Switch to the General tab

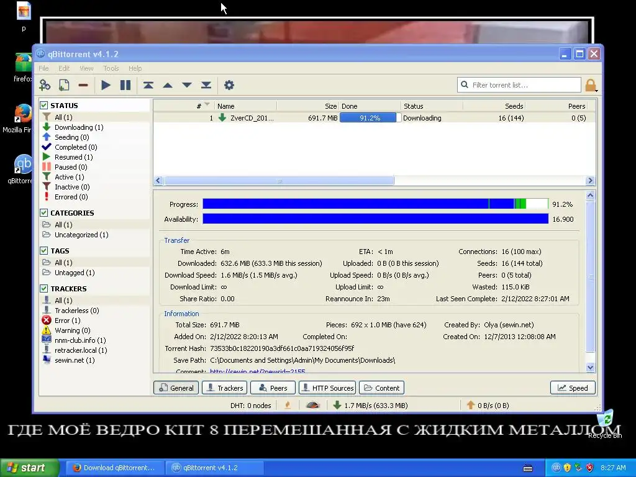[x=176, y=388]
